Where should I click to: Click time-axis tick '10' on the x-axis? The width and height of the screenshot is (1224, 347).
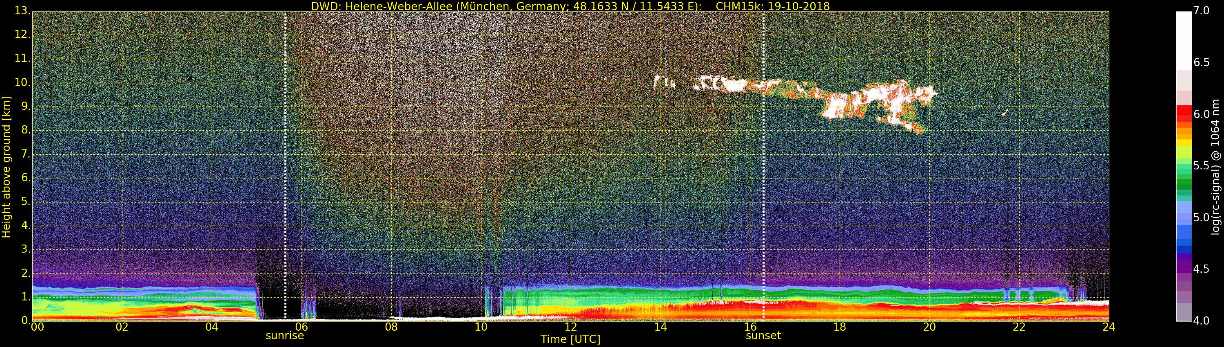coord(481,327)
